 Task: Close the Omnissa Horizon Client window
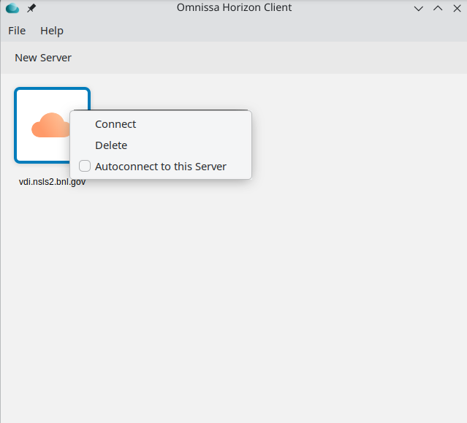(x=457, y=8)
